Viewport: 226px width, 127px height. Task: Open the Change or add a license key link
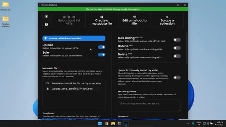pos(126,9)
